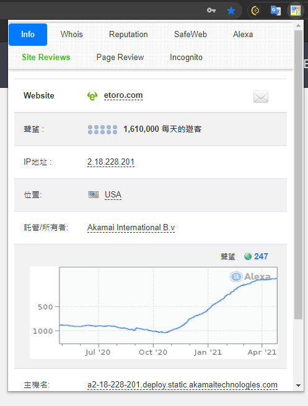Switch to the Info tab
Image resolution: width=308 pixels, height=406 pixels.
[x=28, y=35]
